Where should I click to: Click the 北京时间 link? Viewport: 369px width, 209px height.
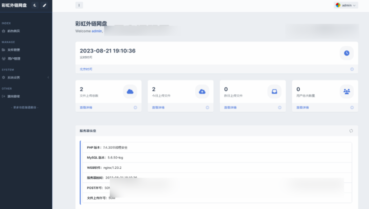[86, 69]
